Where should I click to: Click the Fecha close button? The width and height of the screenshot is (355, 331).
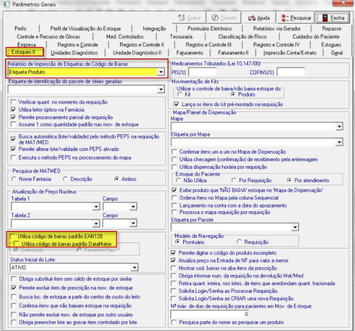point(333,18)
